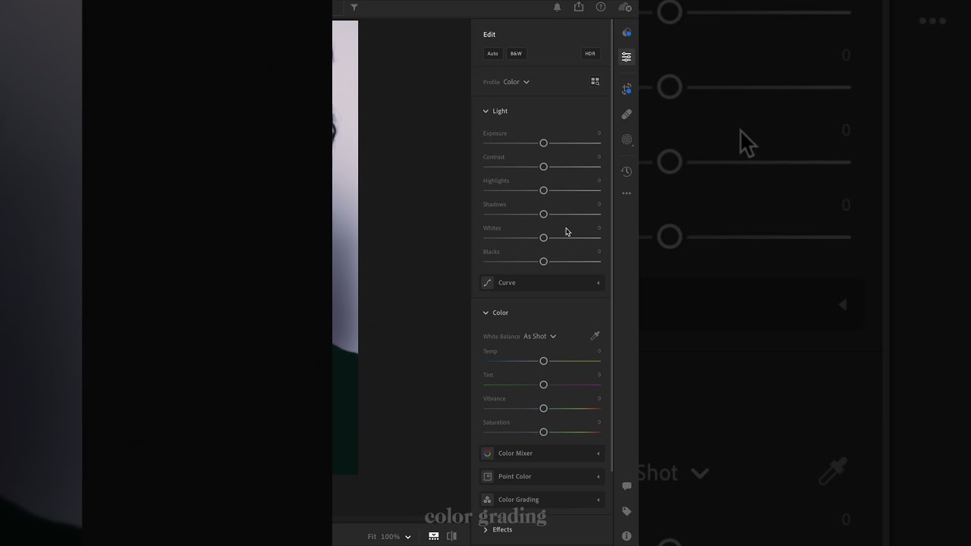Click the Shadows slider handle
Image resolution: width=971 pixels, height=546 pixels.
coord(543,214)
